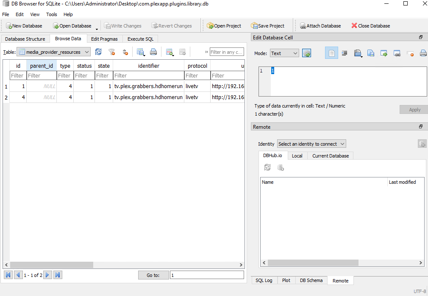The width and height of the screenshot is (428, 296).
Task: Open the import file dropdown arrow in the cell editor
Action: click(361, 56)
